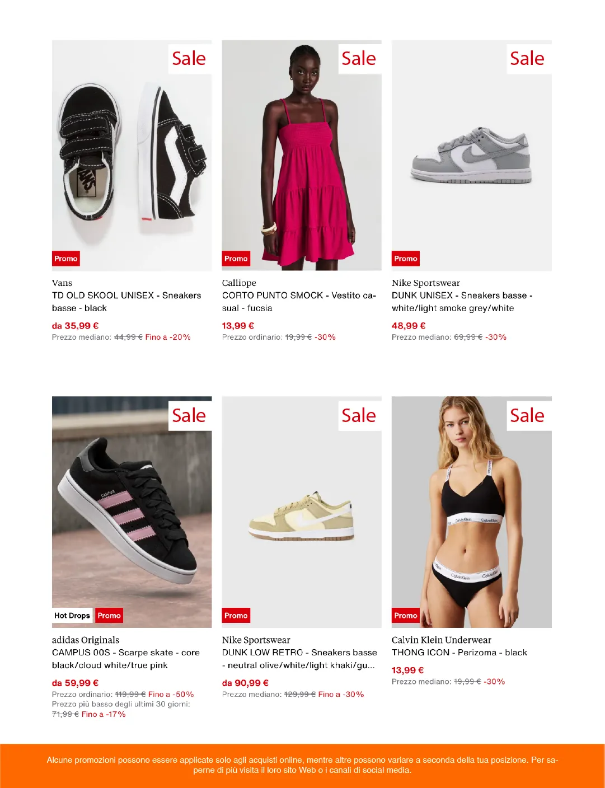Open the grey Nike Dunk sneaker photo
The width and height of the screenshot is (605, 788).
click(x=472, y=156)
